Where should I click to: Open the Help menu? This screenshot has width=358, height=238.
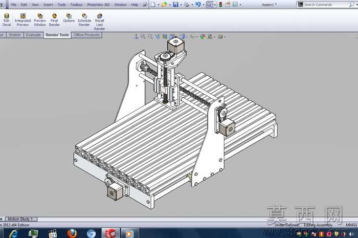click(x=135, y=5)
